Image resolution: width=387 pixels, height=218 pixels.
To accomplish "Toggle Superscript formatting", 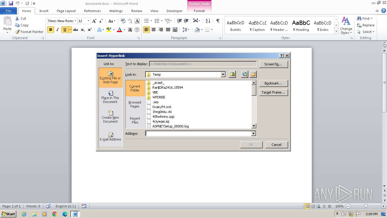I will (90, 30).
